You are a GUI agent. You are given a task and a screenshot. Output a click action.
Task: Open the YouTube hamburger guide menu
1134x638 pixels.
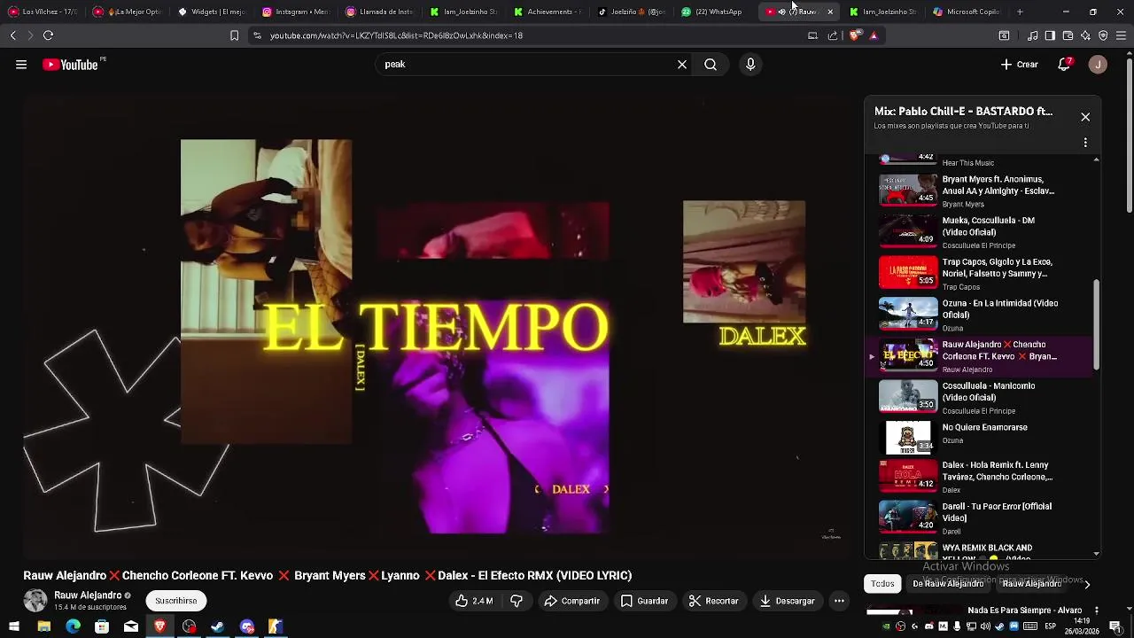(x=21, y=65)
